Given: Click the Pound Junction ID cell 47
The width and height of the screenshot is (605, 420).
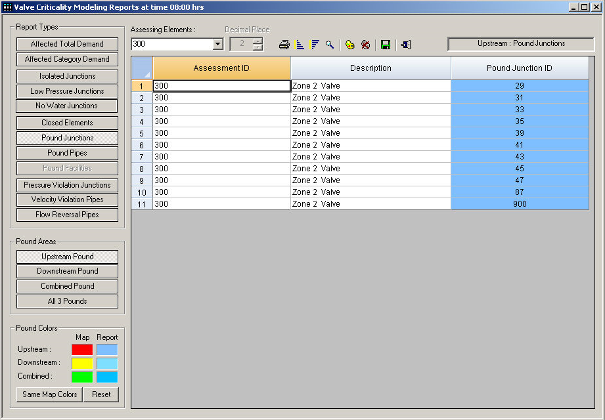Looking at the screenshot, I should (x=520, y=180).
